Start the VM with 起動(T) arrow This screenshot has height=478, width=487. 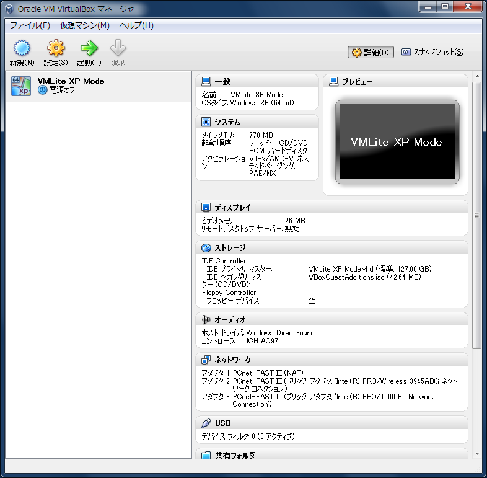pos(89,48)
